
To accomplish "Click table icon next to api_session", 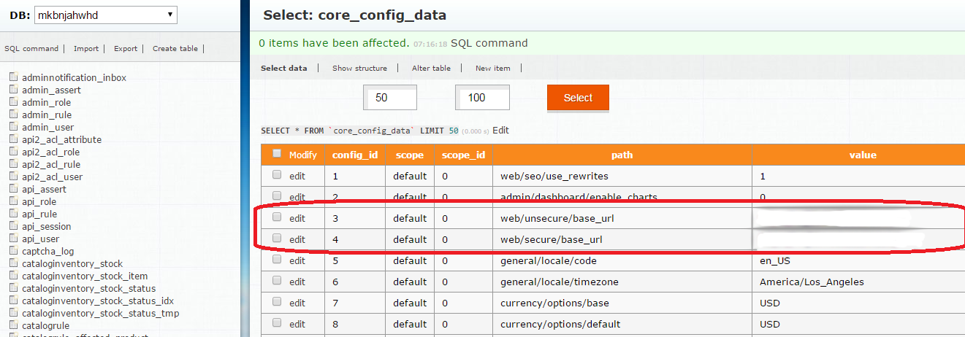I will point(13,226).
